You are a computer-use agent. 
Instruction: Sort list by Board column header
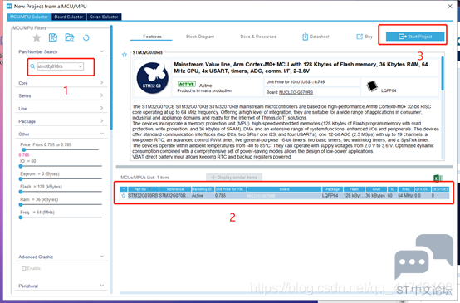[x=284, y=189]
